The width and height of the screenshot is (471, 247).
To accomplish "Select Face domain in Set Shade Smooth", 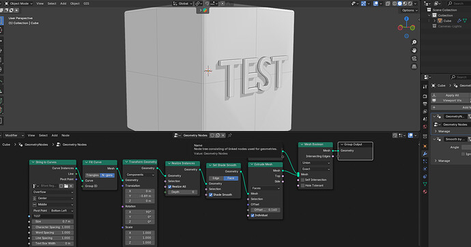I will pyautogui.click(x=231, y=178).
